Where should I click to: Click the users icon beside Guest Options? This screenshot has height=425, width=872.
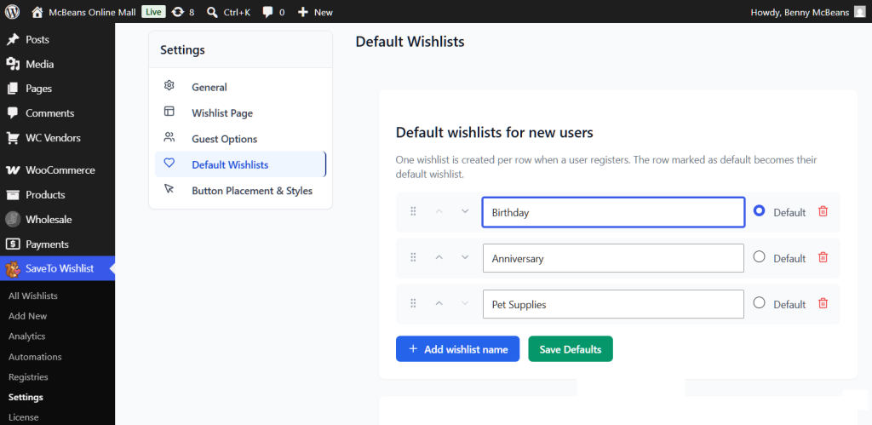pyautogui.click(x=169, y=137)
